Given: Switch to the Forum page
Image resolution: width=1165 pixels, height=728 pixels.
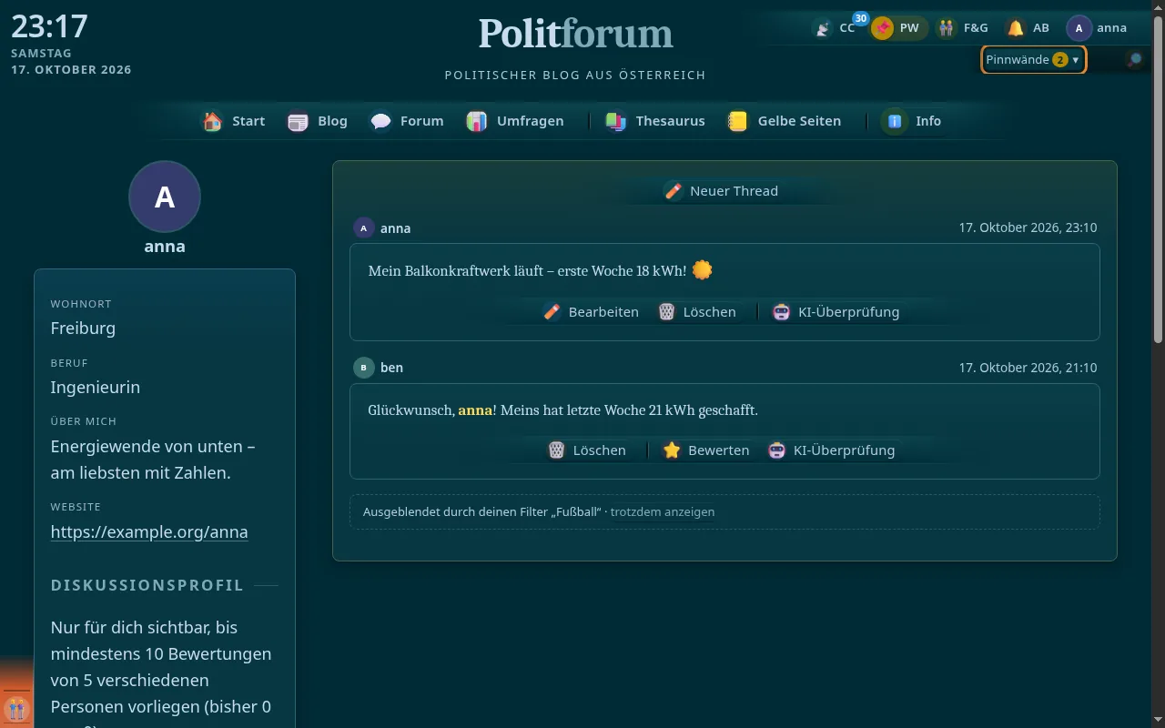Looking at the screenshot, I should pos(407,121).
